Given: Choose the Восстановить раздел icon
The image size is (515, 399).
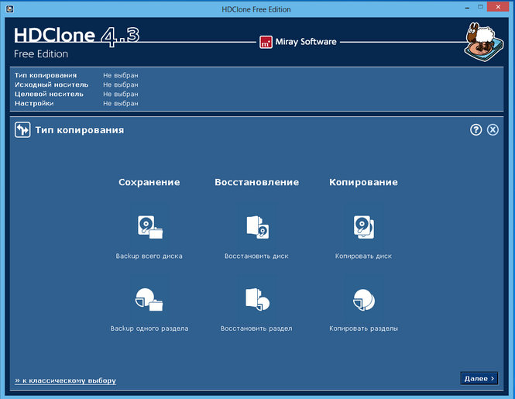Looking at the screenshot, I should 257,299.
